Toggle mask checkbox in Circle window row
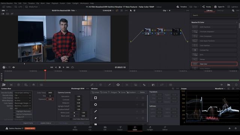The image size is (240, 135). (143, 105)
